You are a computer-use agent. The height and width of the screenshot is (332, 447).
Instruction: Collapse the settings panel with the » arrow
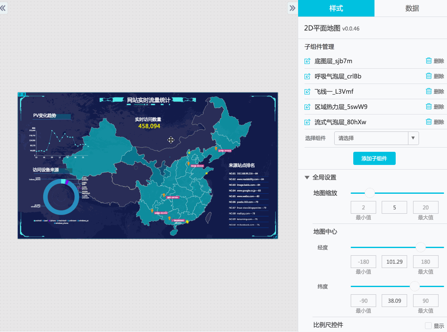pyautogui.click(x=293, y=8)
